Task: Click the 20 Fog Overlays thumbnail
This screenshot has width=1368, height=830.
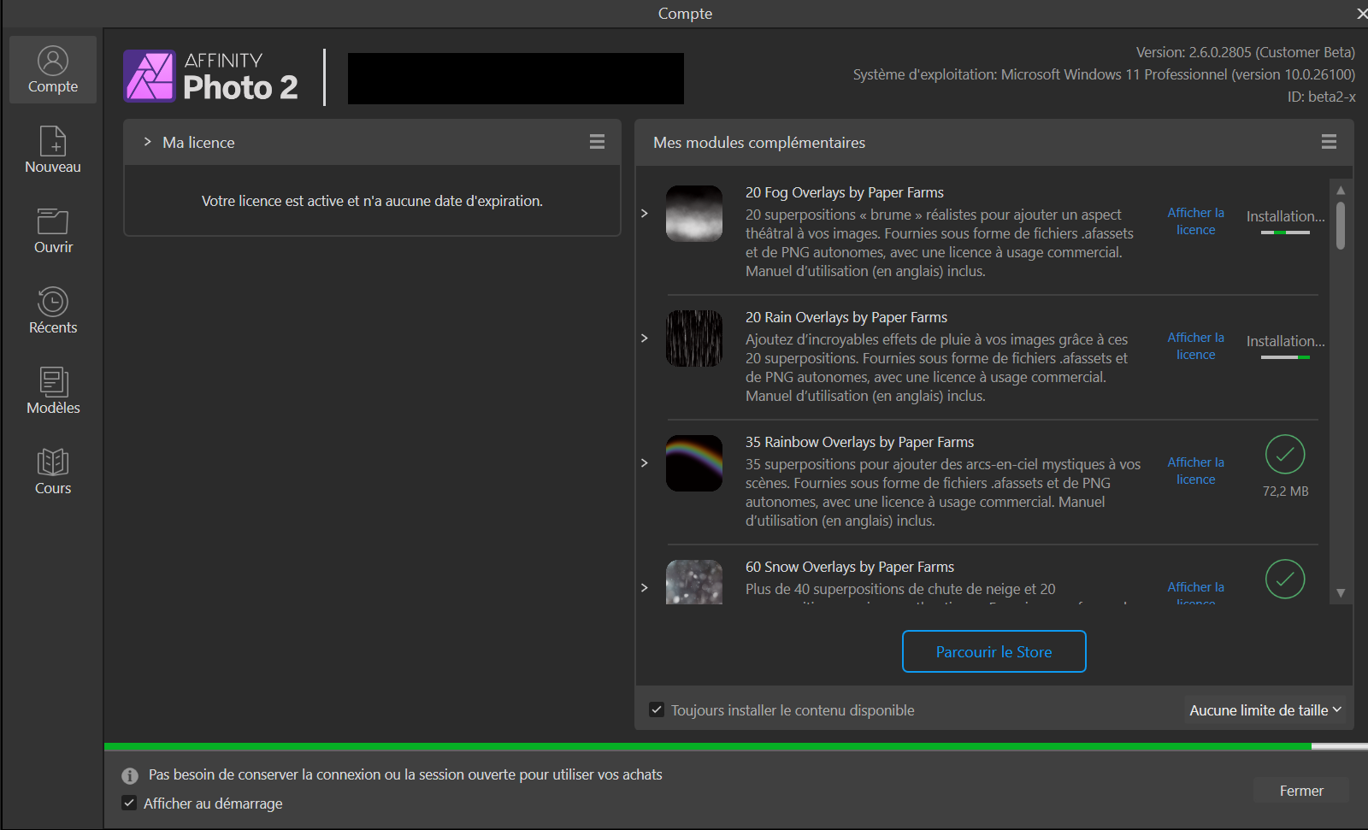Action: [694, 214]
